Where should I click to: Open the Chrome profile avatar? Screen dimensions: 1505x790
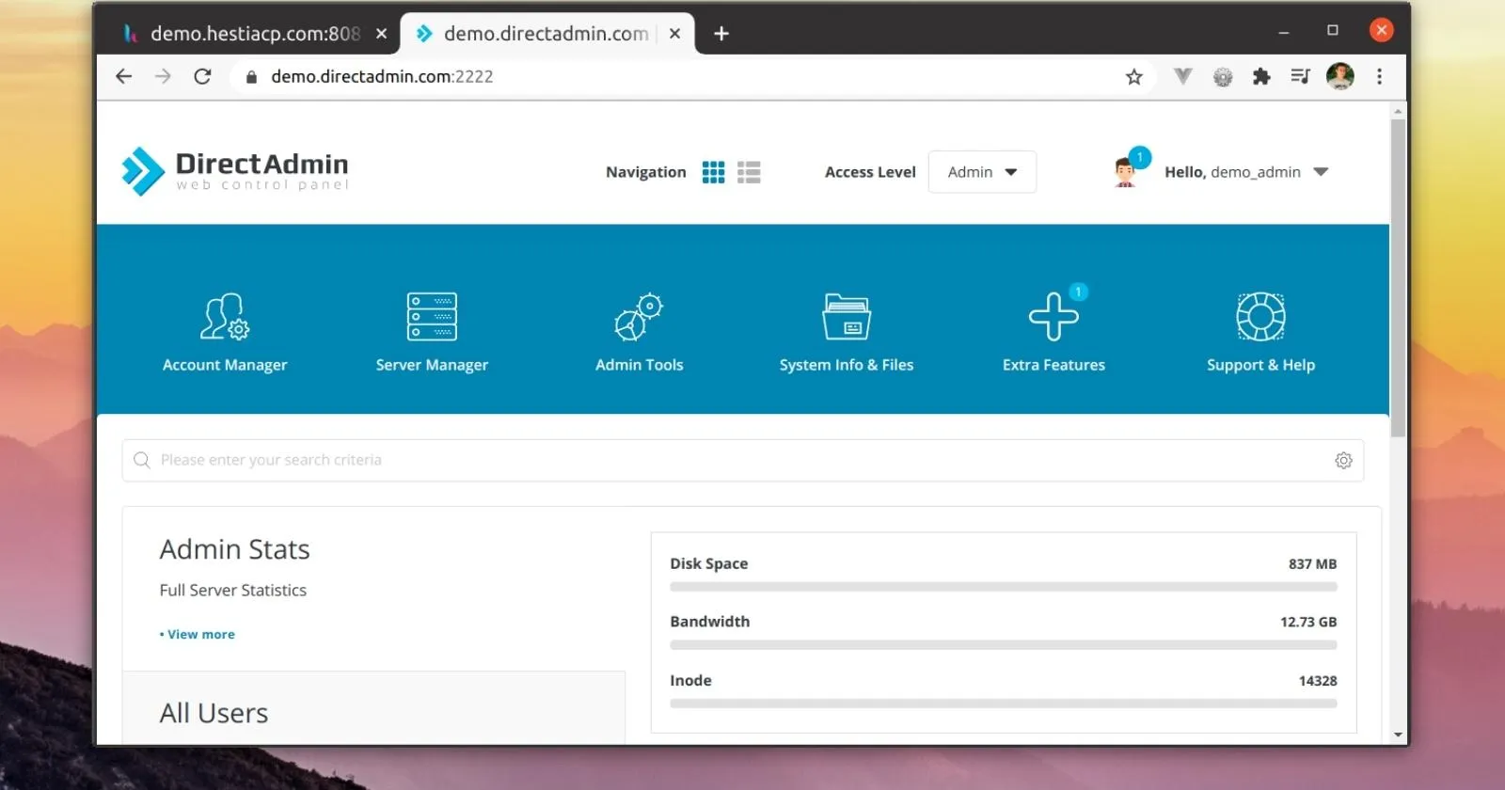point(1340,76)
